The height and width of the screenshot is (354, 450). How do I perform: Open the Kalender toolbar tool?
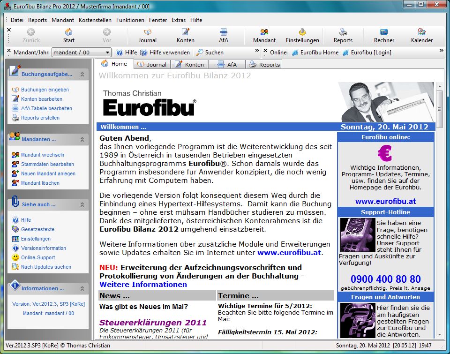(421, 36)
